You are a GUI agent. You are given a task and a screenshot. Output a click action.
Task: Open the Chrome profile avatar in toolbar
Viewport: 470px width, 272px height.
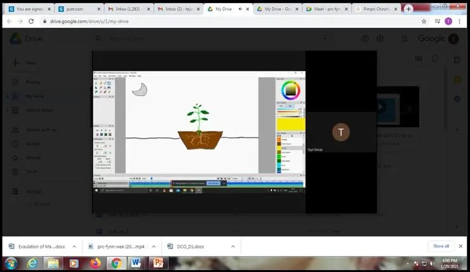coord(448,22)
